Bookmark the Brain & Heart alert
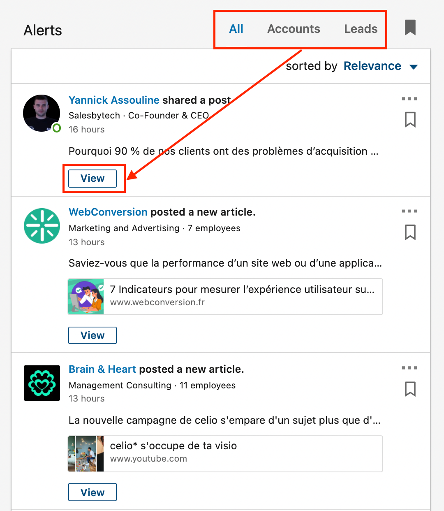Screen dimensions: 444x511 [x=410, y=389]
